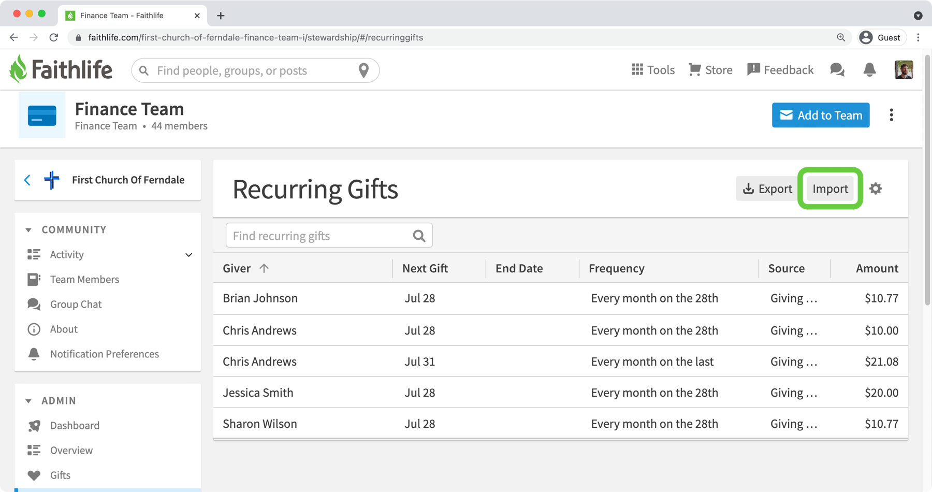Open the Guest profile menu
932x492 pixels.
point(882,37)
